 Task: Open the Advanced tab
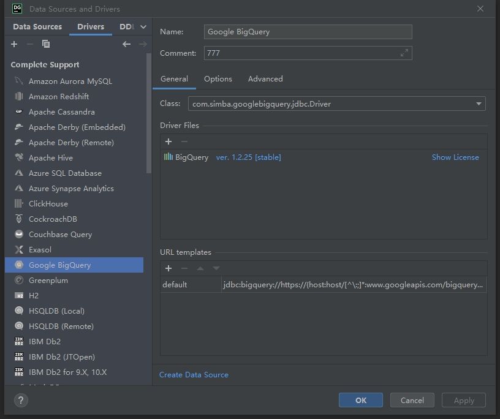265,79
